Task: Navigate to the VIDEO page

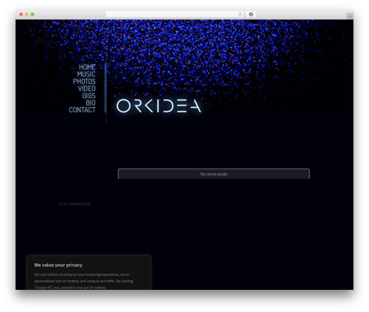Action: [87, 89]
